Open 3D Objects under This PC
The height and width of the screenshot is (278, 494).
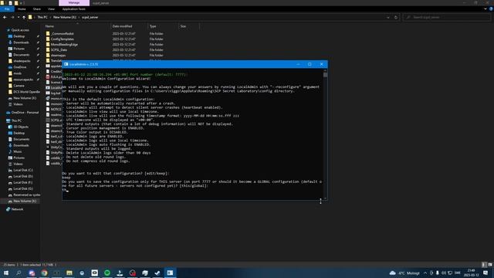click(x=21, y=127)
